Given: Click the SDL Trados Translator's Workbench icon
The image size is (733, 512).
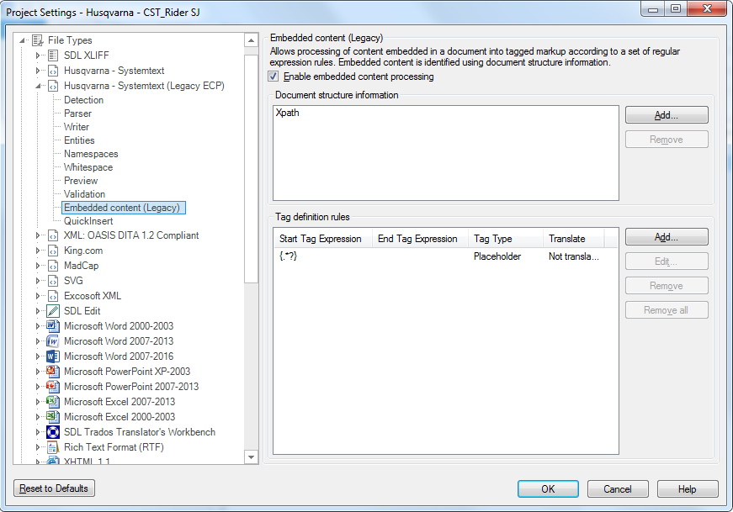Looking at the screenshot, I should tap(53, 432).
